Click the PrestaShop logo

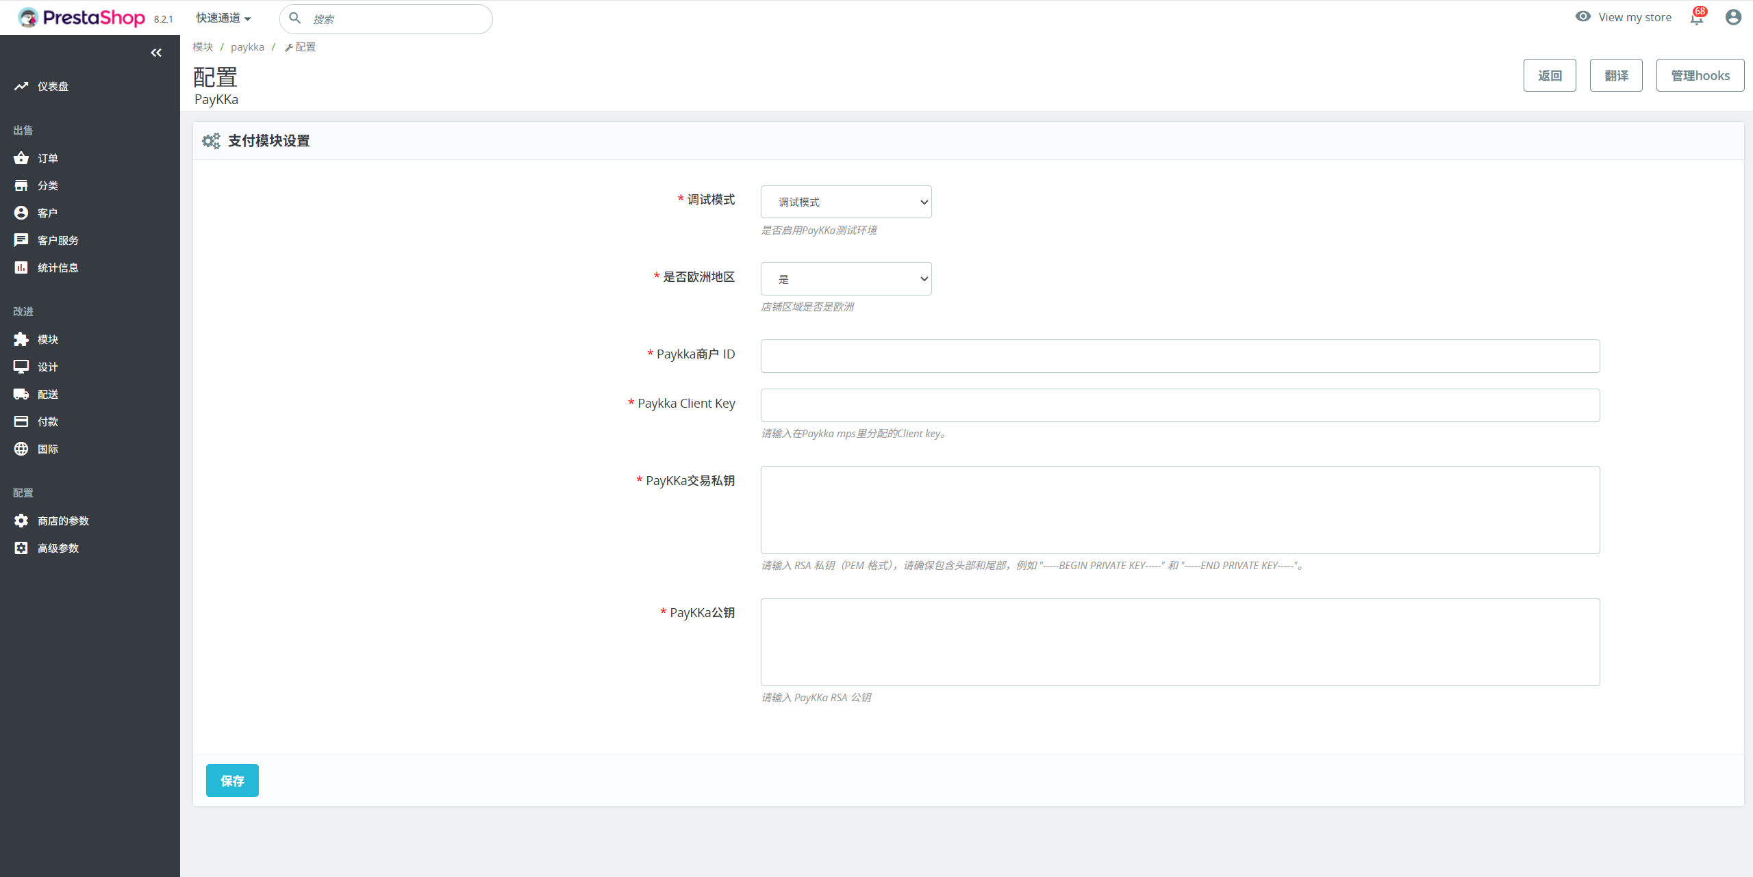tap(81, 18)
